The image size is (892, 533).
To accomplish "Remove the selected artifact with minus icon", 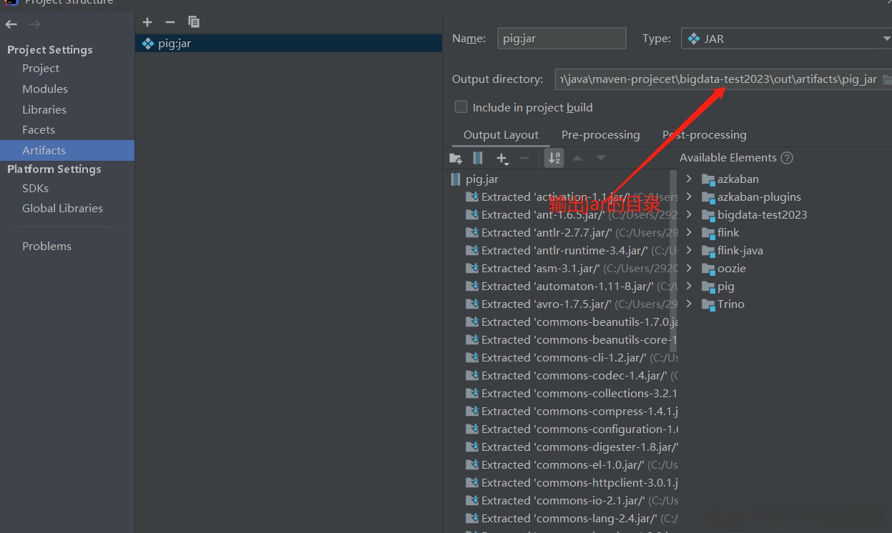I will tap(170, 22).
